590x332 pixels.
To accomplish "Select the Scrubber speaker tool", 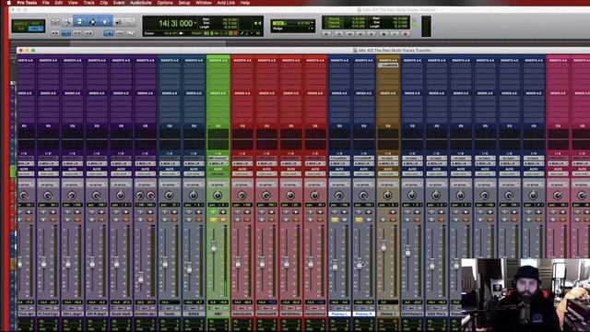I will coord(117,22).
